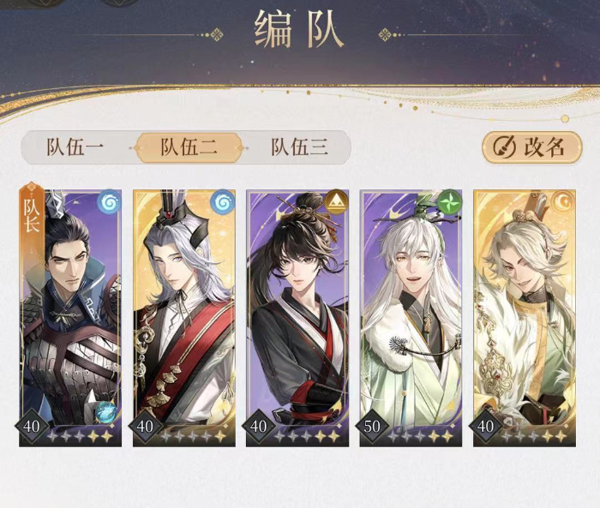Click the 队长 captain banner badge
The image size is (600, 508).
click(x=33, y=212)
